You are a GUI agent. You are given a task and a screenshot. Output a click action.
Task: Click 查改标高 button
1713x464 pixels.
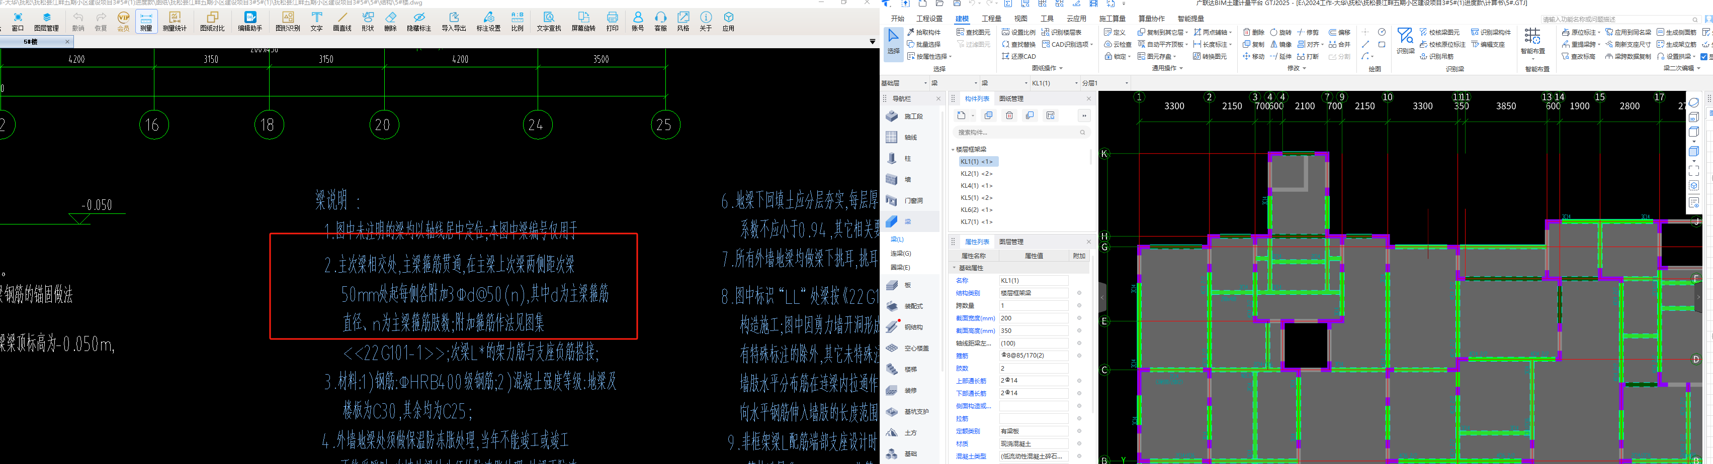tap(1579, 56)
